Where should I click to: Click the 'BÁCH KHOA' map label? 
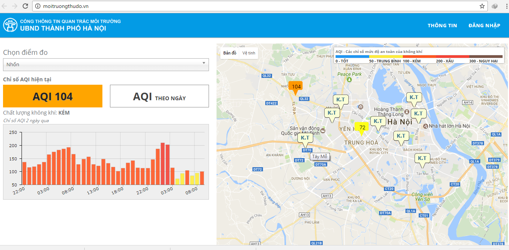pos(413,150)
